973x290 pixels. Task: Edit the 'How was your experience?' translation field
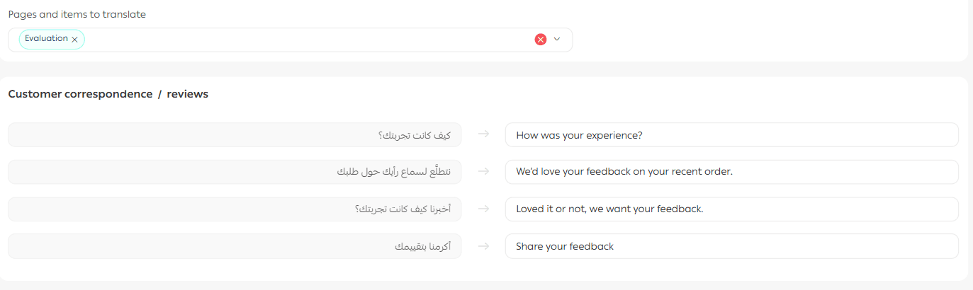click(731, 135)
